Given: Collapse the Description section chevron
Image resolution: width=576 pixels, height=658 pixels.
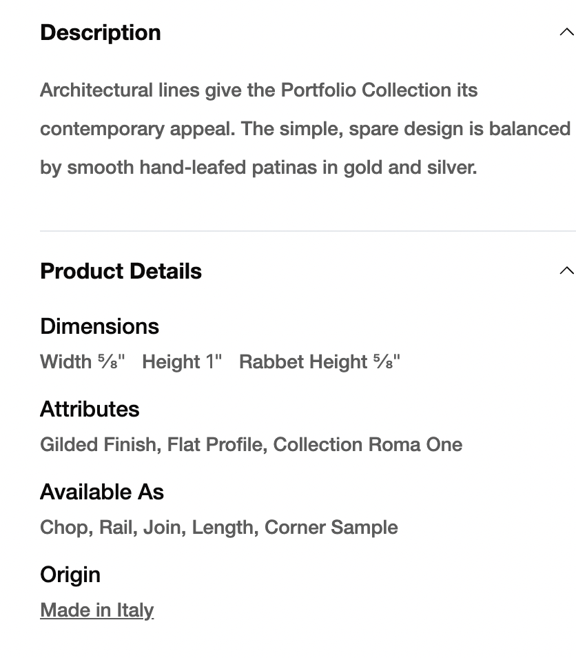Looking at the screenshot, I should (x=566, y=32).
